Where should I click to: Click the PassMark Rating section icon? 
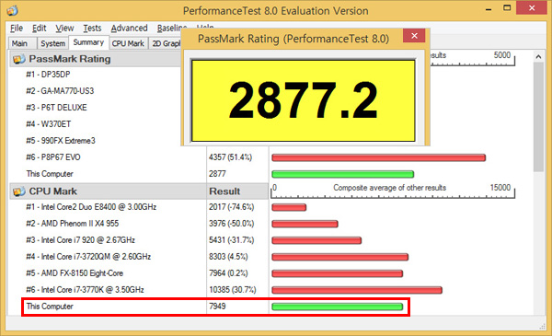[19, 59]
